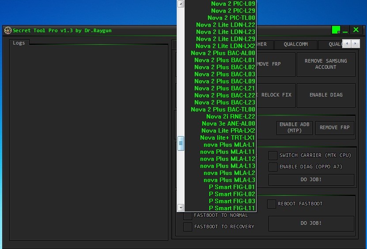367x249 pixels.
Task: Close Secret Tool Pro with green X
Action: [356, 30]
